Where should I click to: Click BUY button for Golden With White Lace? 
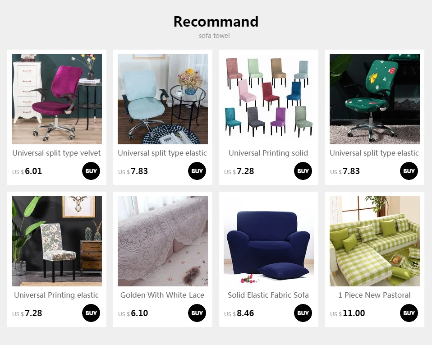coord(197,313)
